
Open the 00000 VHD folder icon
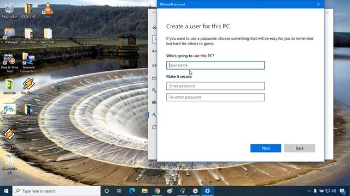28,10
